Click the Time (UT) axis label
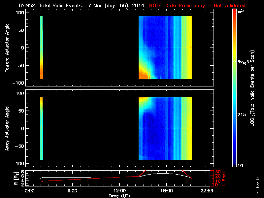 point(119,196)
